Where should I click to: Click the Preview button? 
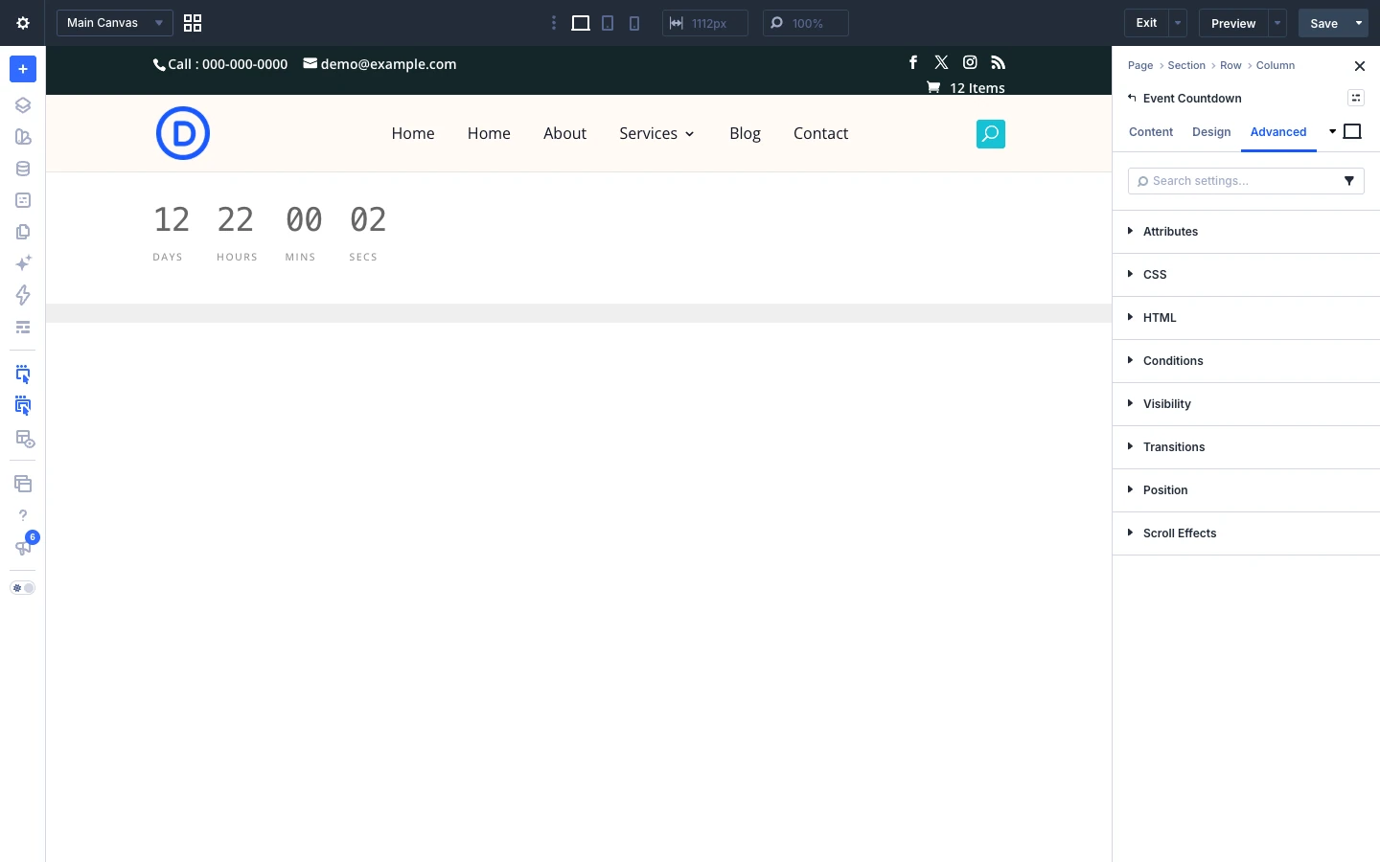[1233, 23]
